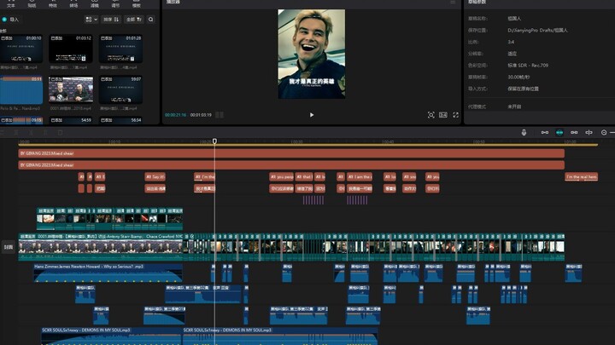Image resolution: width=615 pixels, height=345 pixels.
Task: Toggle main track magnet icon
Action: 545,133
